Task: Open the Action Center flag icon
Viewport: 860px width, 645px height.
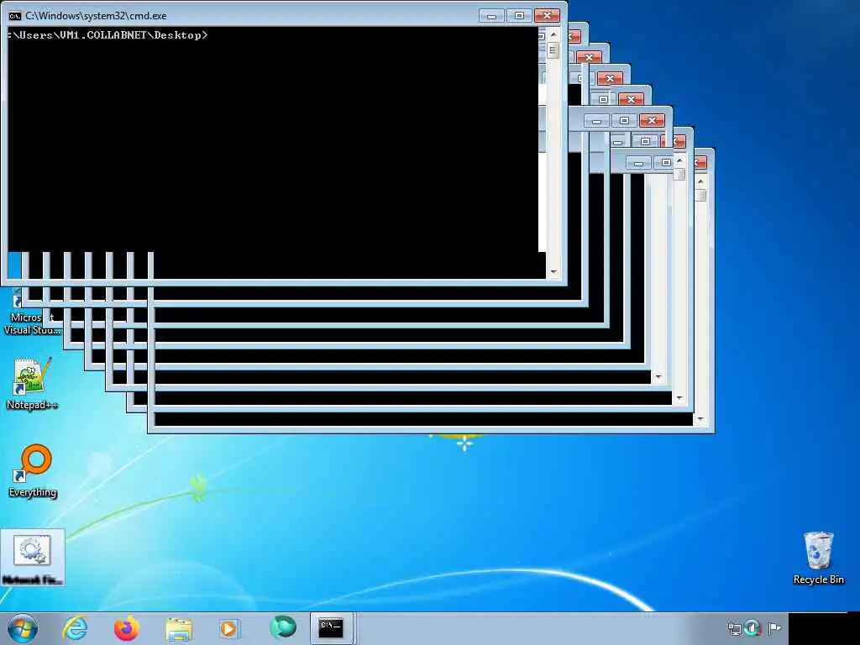Action: pyautogui.click(x=774, y=628)
